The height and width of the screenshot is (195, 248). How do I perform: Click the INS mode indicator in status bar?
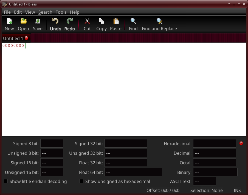pyautogui.click(x=237, y=190)
